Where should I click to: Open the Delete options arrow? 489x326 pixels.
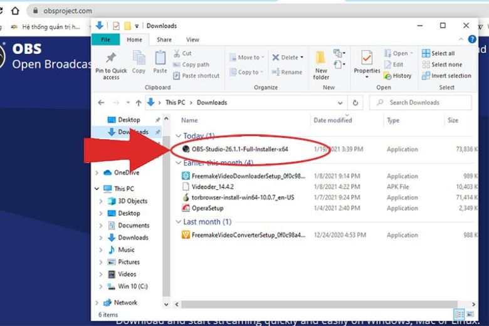coord(302,58)
